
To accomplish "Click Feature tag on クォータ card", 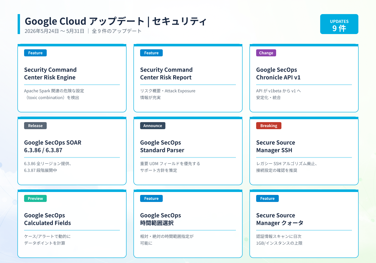I will click(x=267, y=198).
